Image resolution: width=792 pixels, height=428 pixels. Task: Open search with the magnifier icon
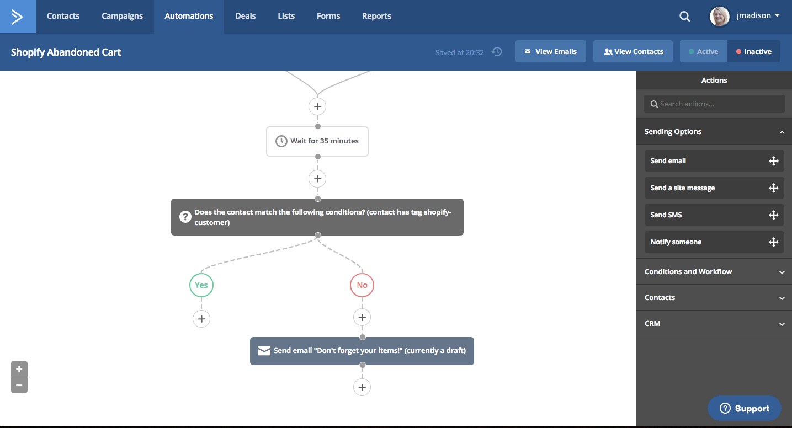click(x=684, y=17)
